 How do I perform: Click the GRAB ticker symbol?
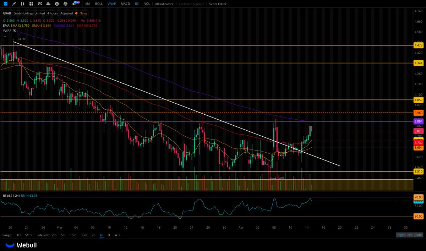7,13
